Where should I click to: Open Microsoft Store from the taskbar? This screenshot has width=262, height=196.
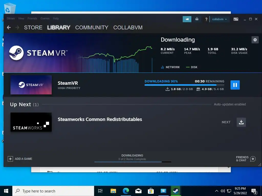(151, 191)
